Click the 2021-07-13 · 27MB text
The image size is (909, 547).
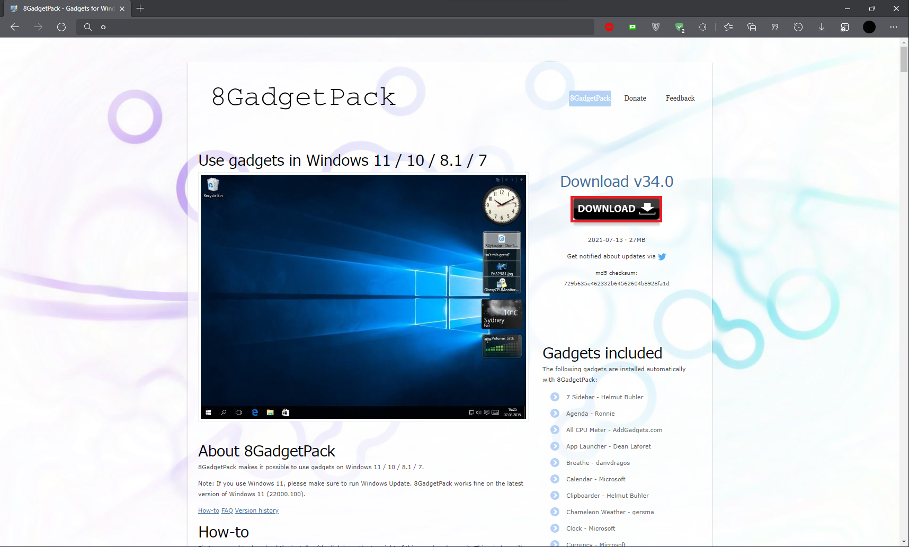[x=617, y=240]
